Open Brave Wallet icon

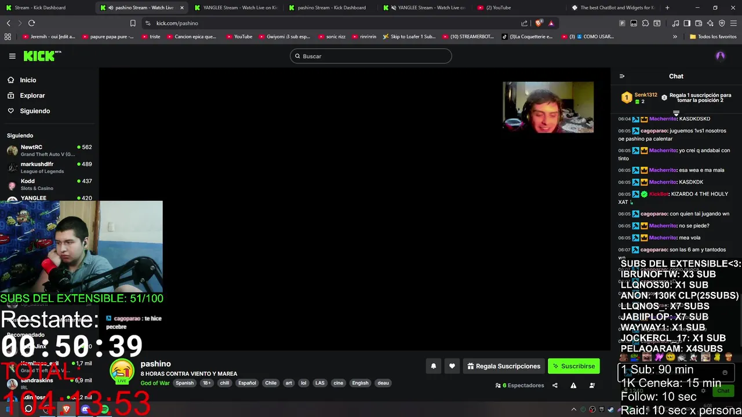pos(699,23)
